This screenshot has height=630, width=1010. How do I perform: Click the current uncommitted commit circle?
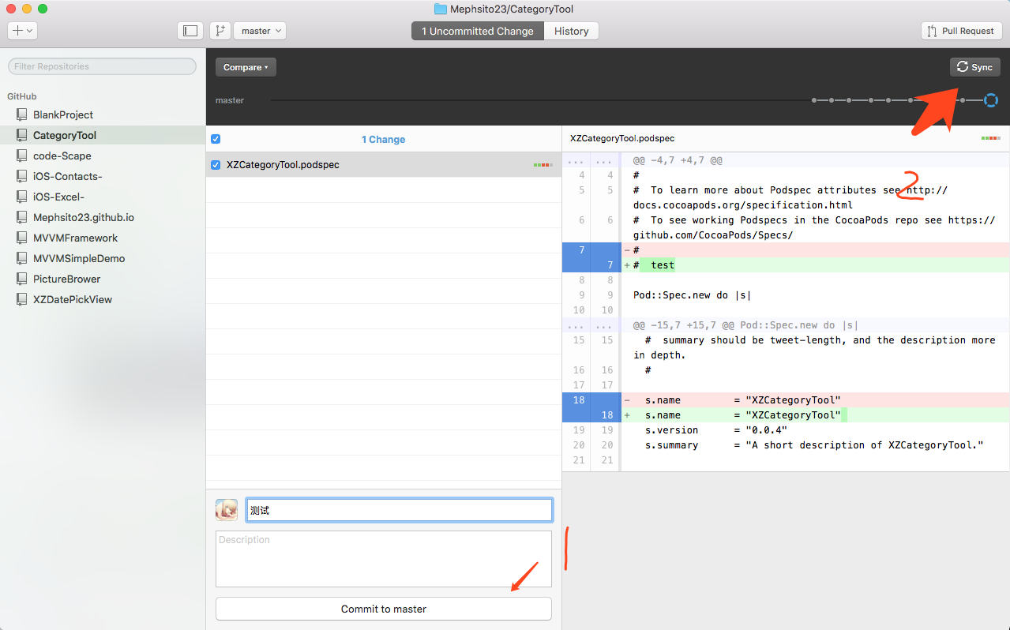coord(990,100)
